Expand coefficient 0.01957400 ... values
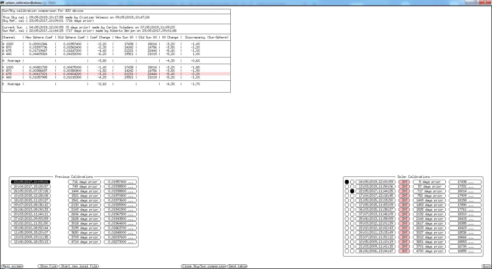492x269 pixels. [x=120, y=182]
